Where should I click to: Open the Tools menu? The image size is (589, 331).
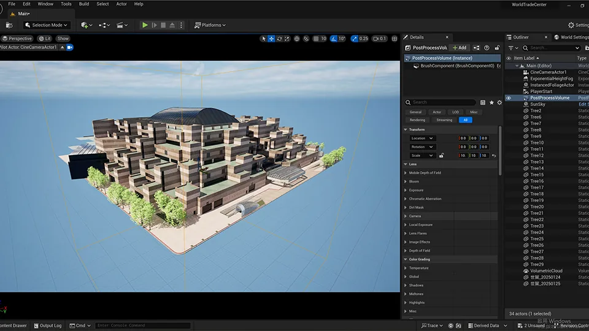click(x=66, y=4)
